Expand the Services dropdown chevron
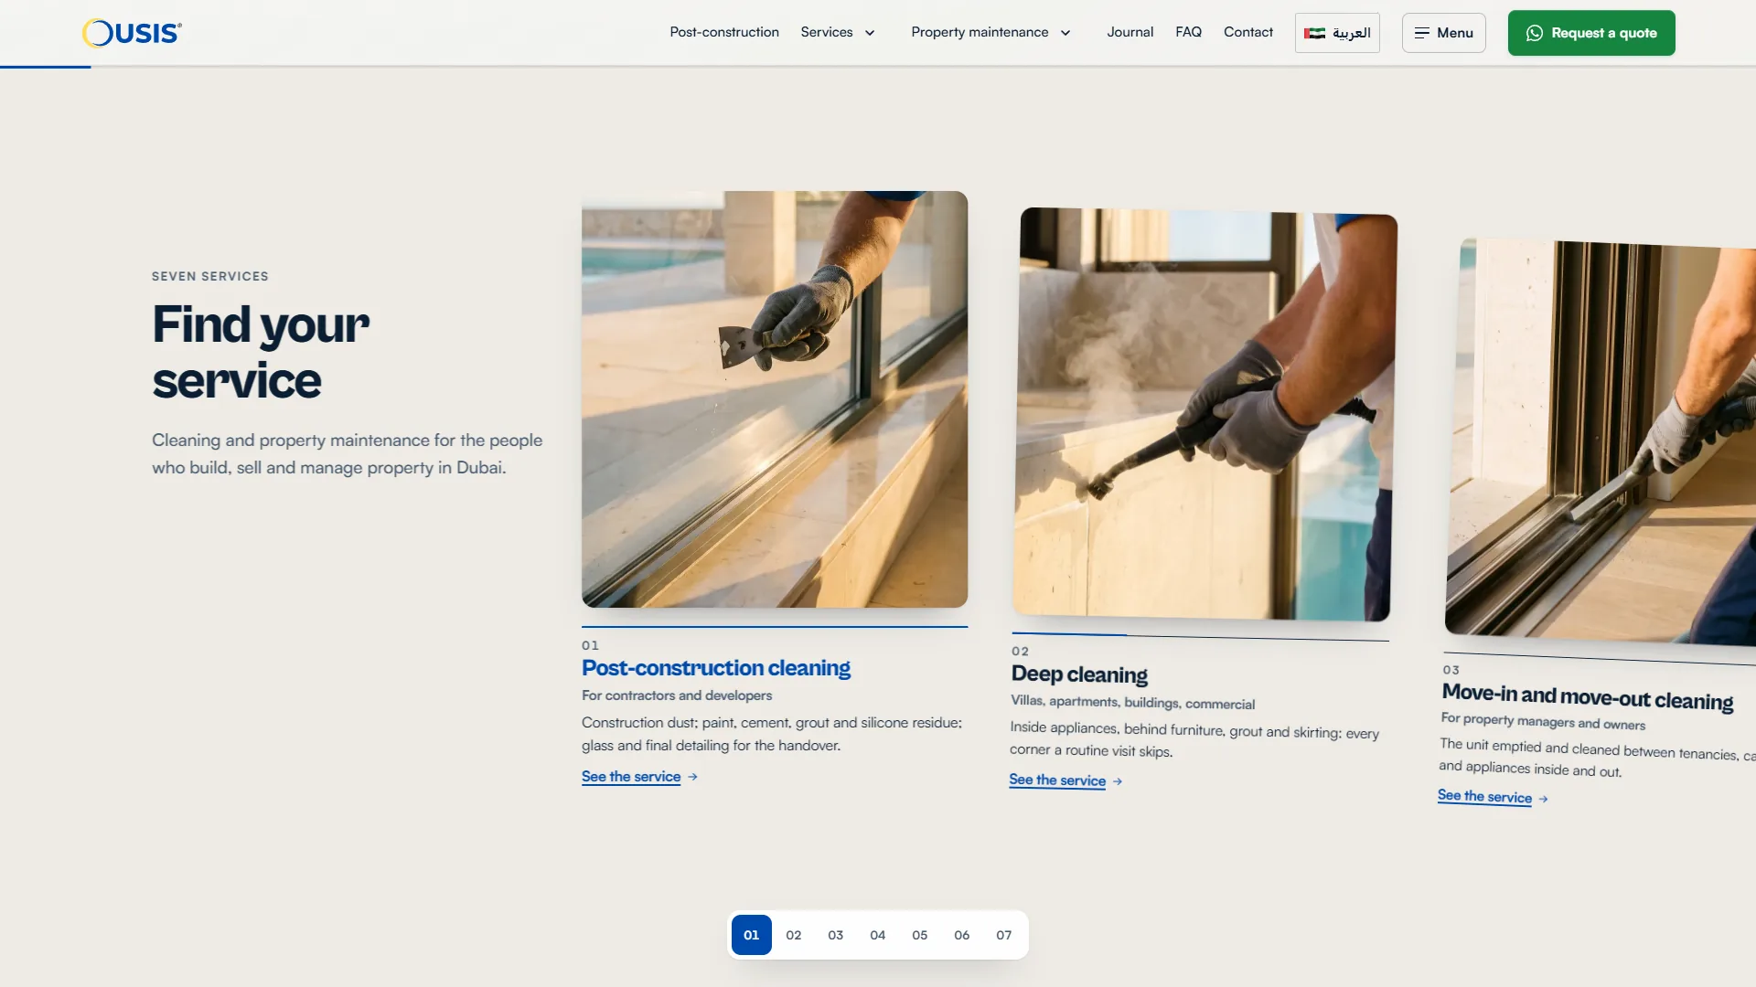Image resolution: width=1756 pixels, height=987 pixels. click(870, 33)
